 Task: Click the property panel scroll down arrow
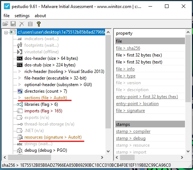click(188, 151)
